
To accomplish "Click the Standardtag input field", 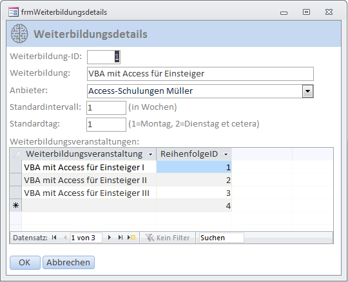I will [106, 125].
